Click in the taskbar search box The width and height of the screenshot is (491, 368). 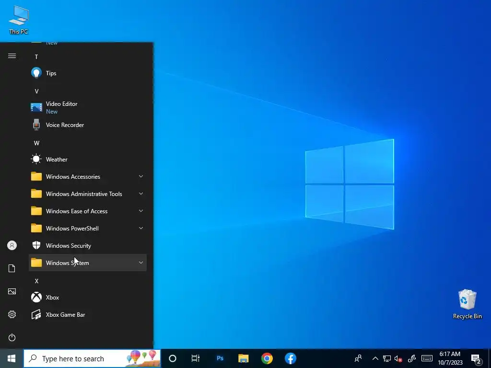[92, 358]
